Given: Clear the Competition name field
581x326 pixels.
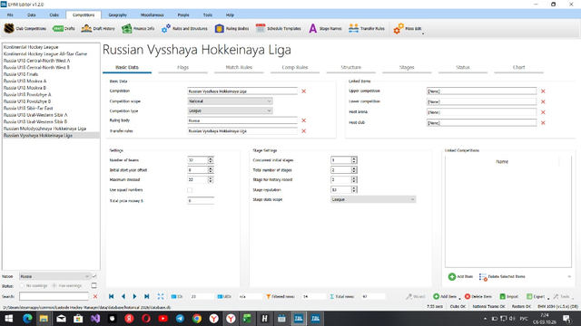Looking at the screenshot, I should 304,91.
